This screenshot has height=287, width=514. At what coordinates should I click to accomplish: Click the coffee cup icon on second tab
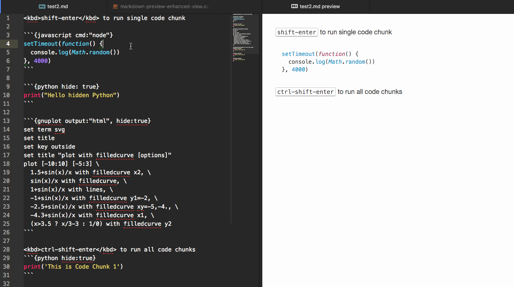click(115, 7)
